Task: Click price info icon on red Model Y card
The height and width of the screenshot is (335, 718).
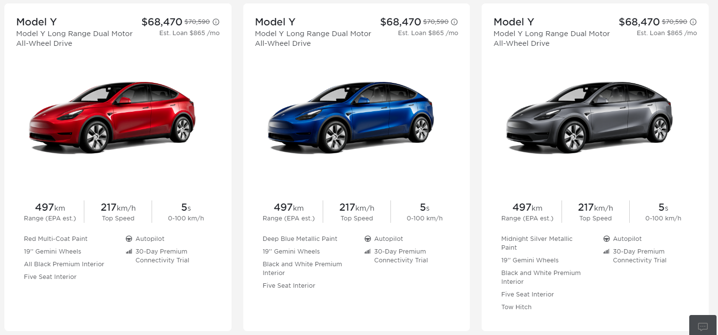Action: pyautogui.click(x=216, y=22)
